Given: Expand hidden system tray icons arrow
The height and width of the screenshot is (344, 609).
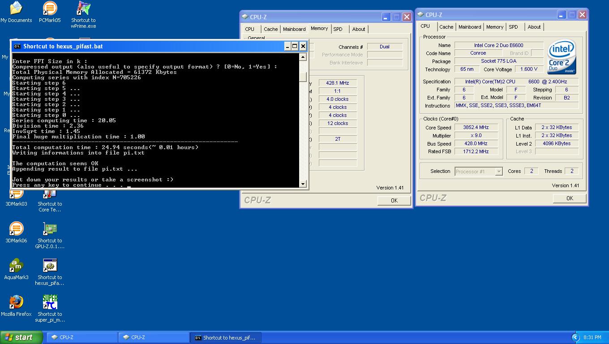Looking at the screenshot, I should (575, 337).
